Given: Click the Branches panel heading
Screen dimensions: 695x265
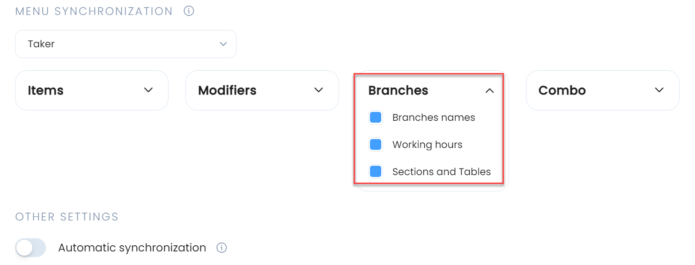Looking at the screenshot, I should point(398,90).
